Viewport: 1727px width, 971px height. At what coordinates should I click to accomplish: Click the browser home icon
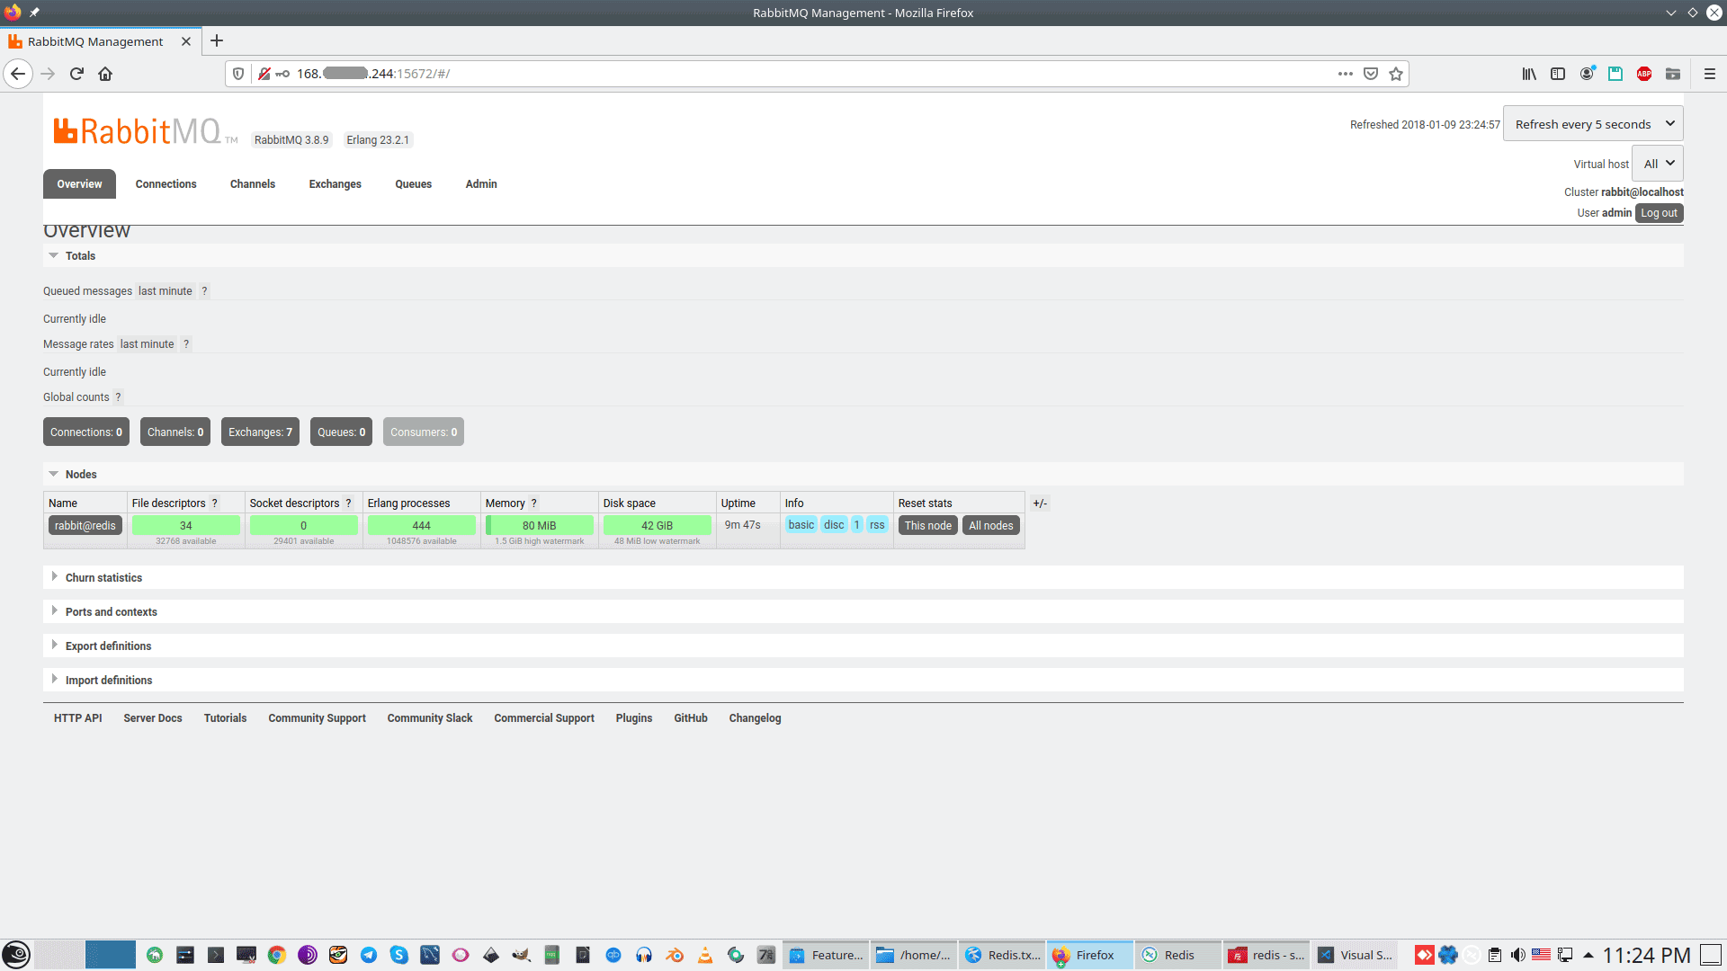105,74
